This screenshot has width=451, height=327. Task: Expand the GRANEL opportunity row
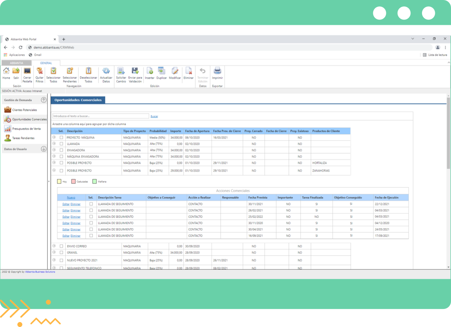54,253
